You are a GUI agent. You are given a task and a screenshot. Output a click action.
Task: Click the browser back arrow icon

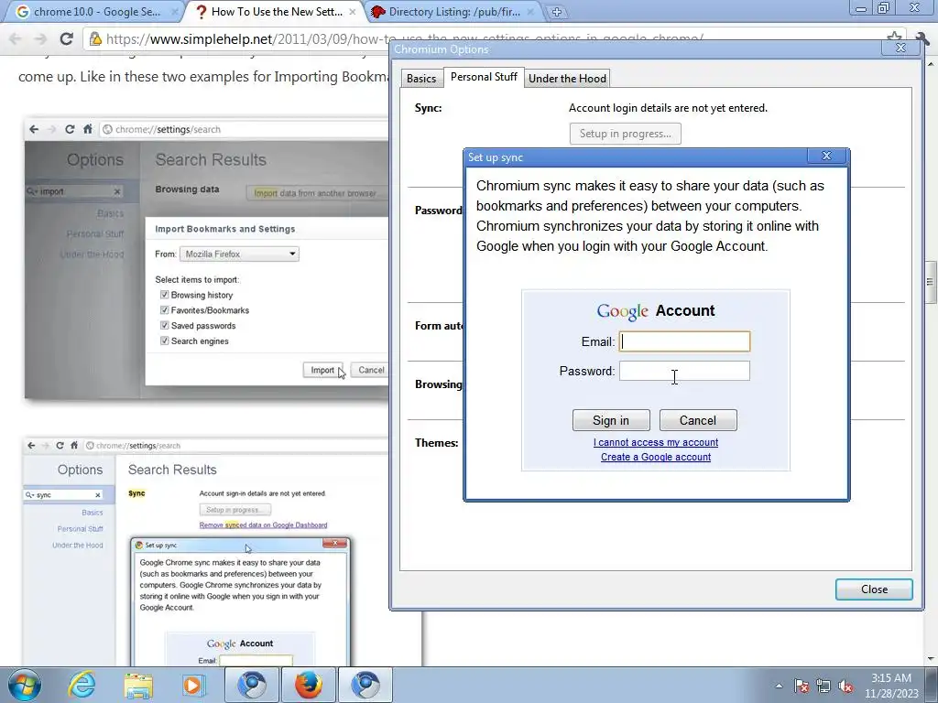[x=15, y=38]
